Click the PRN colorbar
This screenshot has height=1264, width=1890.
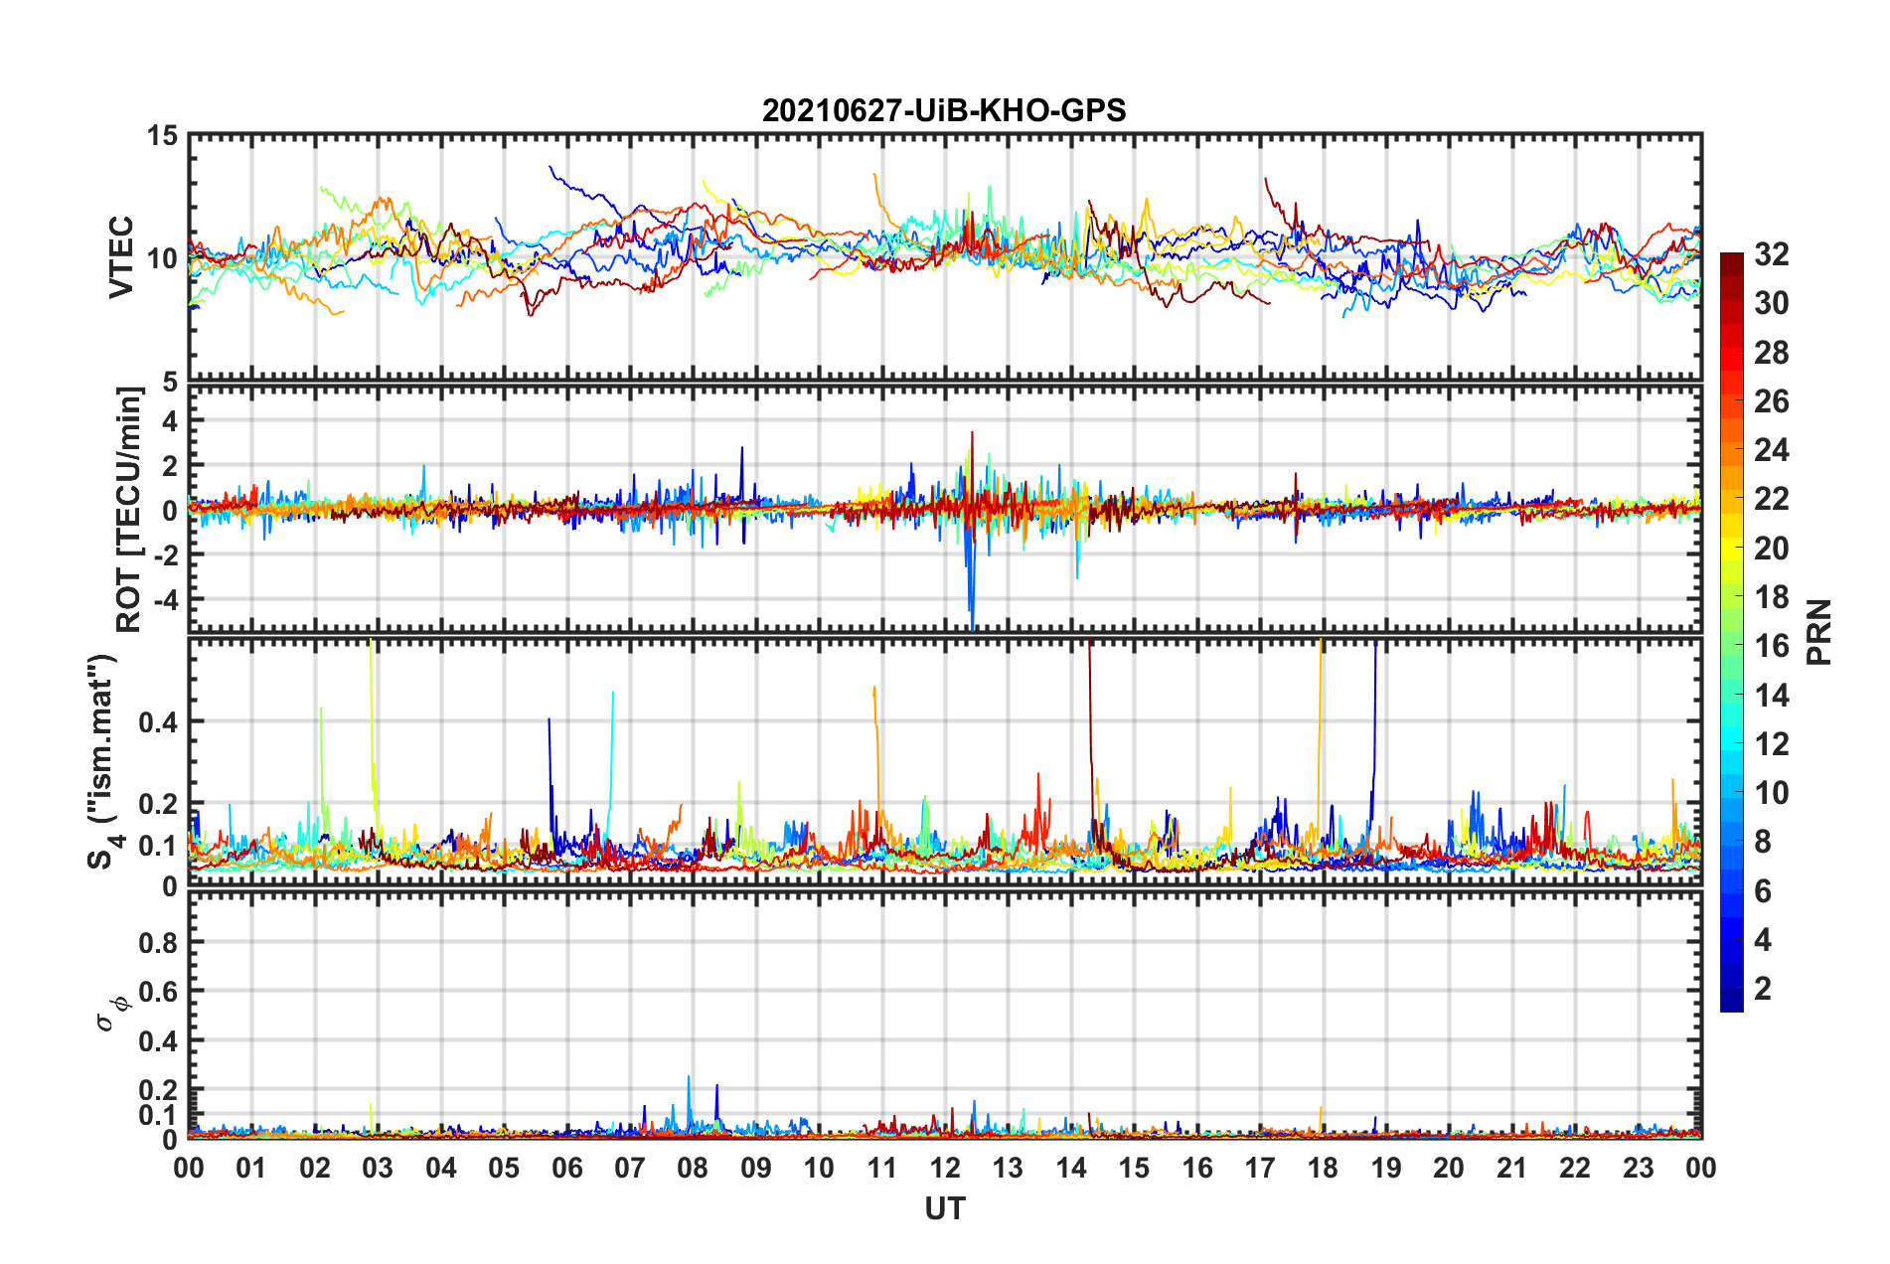[1731, 632]
